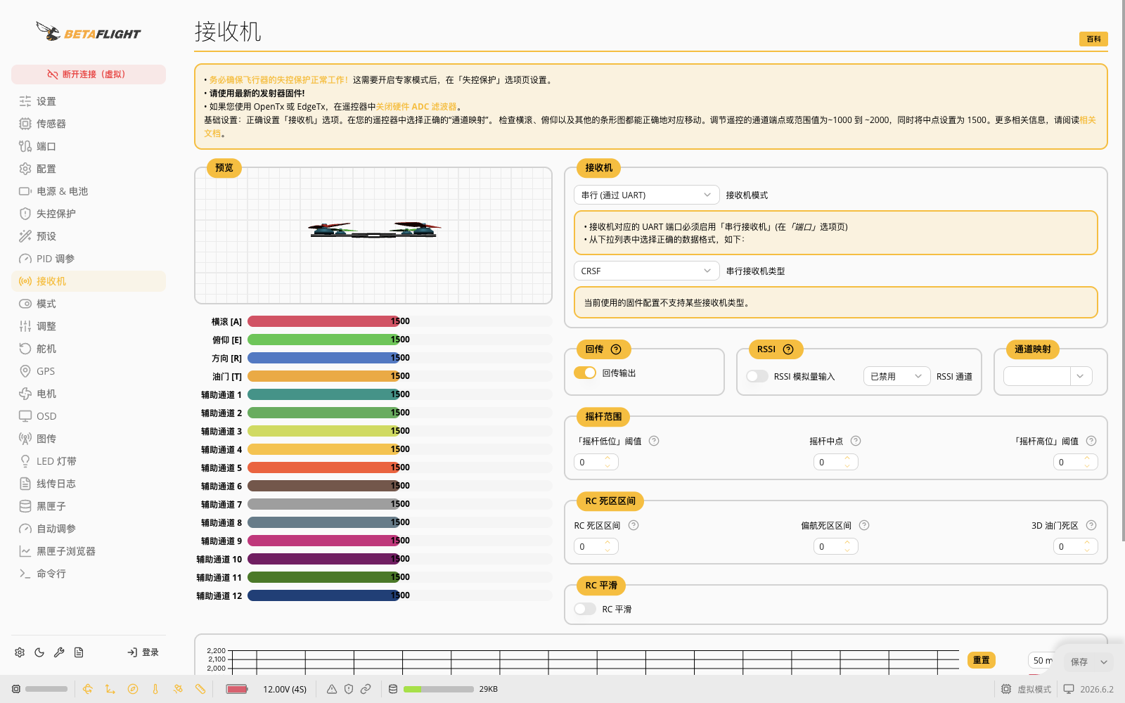
Task: Click the 命令行 CLI prompt icon
Action: coord(25,574)
